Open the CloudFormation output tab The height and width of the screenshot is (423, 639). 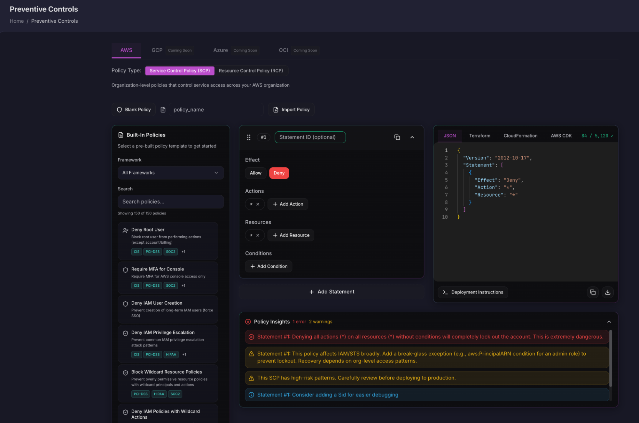pos(521,136)
